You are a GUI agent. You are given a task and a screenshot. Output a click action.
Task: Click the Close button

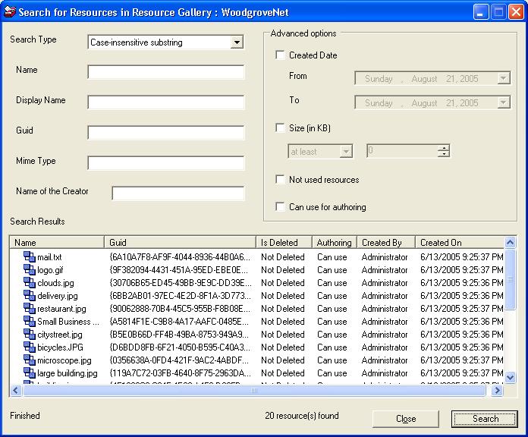pyautogui.click(x=406, y=419)
